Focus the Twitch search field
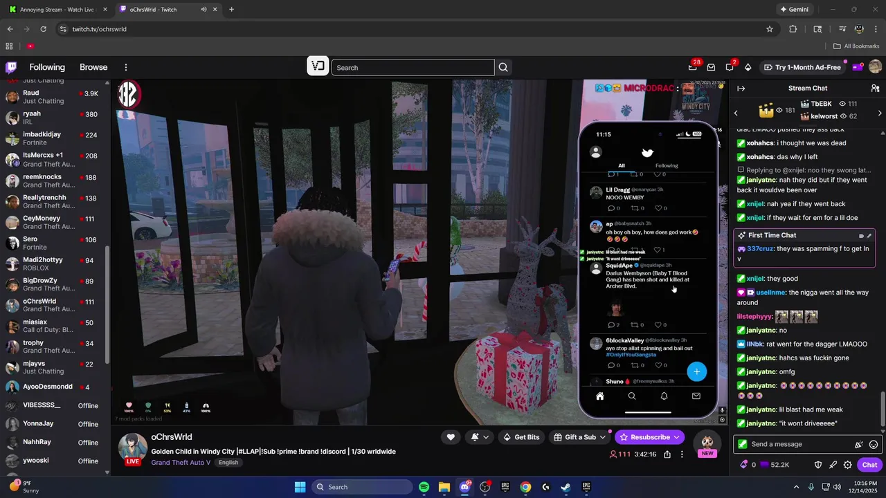 (x=413, y=67)
